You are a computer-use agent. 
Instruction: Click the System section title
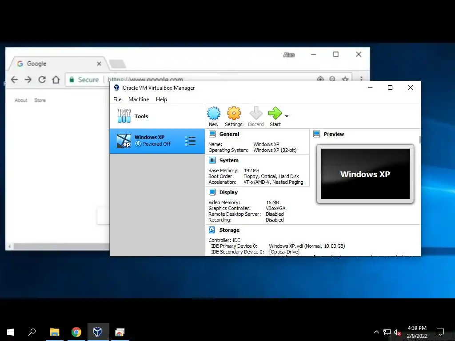[229, 160]
